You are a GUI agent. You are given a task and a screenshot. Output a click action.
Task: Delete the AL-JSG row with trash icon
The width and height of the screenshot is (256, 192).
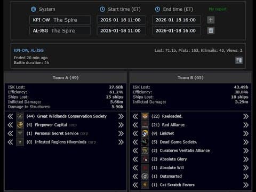tap(211, 31)
